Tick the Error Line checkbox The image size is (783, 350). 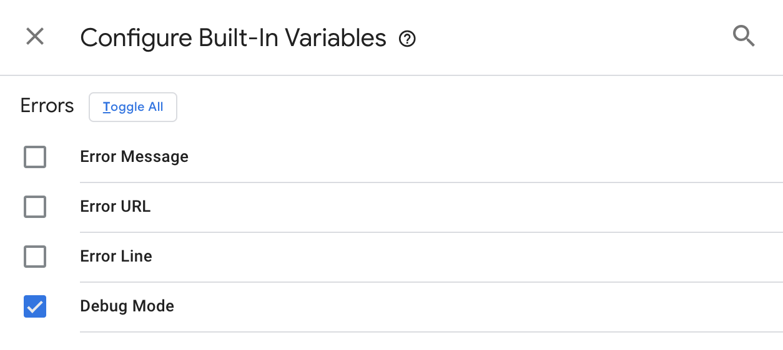35,257
